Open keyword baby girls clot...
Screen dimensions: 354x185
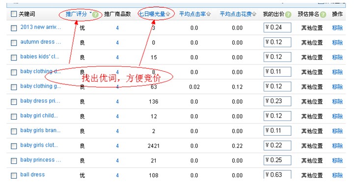[39, 145]
